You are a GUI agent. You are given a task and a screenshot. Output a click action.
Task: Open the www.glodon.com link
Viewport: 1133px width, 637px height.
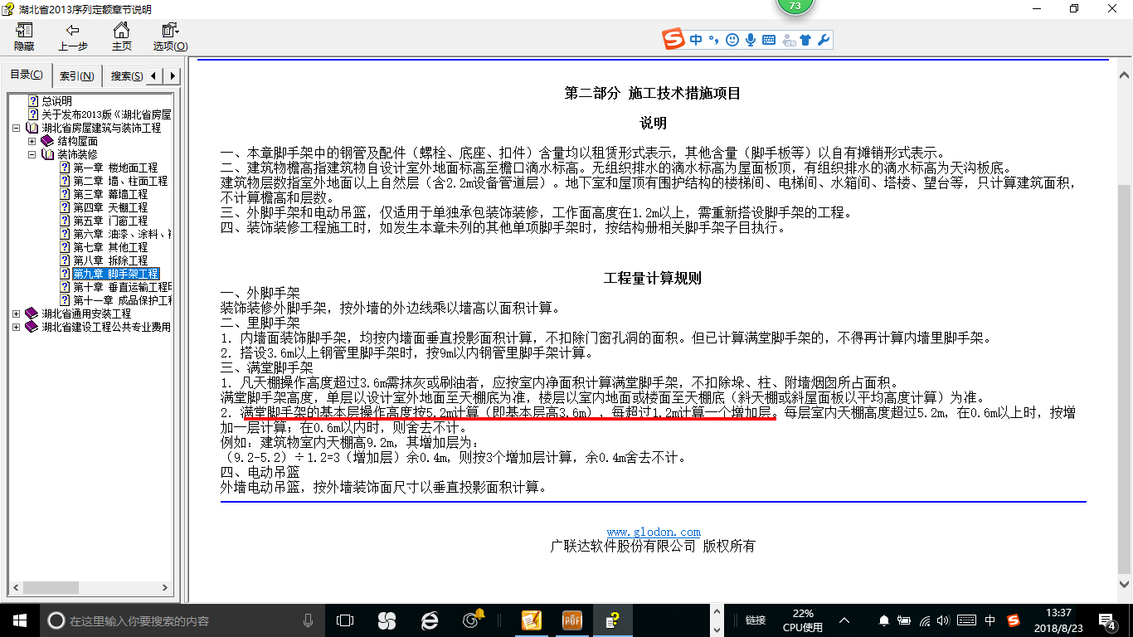pos(654,532)
